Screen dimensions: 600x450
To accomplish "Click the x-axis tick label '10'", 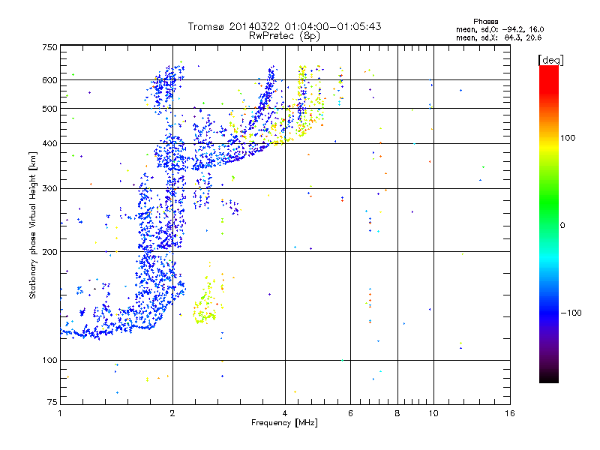I will coord(433,413).
